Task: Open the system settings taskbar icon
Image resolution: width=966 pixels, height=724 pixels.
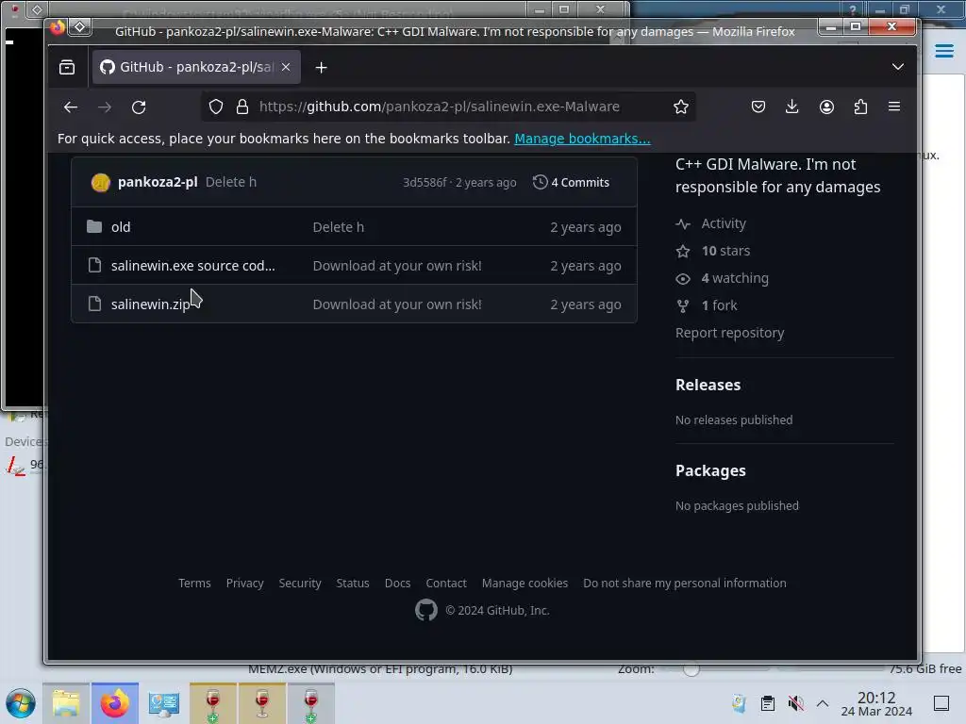Action: coord(164,703)
